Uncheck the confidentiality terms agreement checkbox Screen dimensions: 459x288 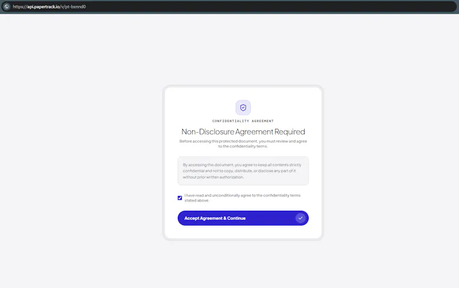180,198
